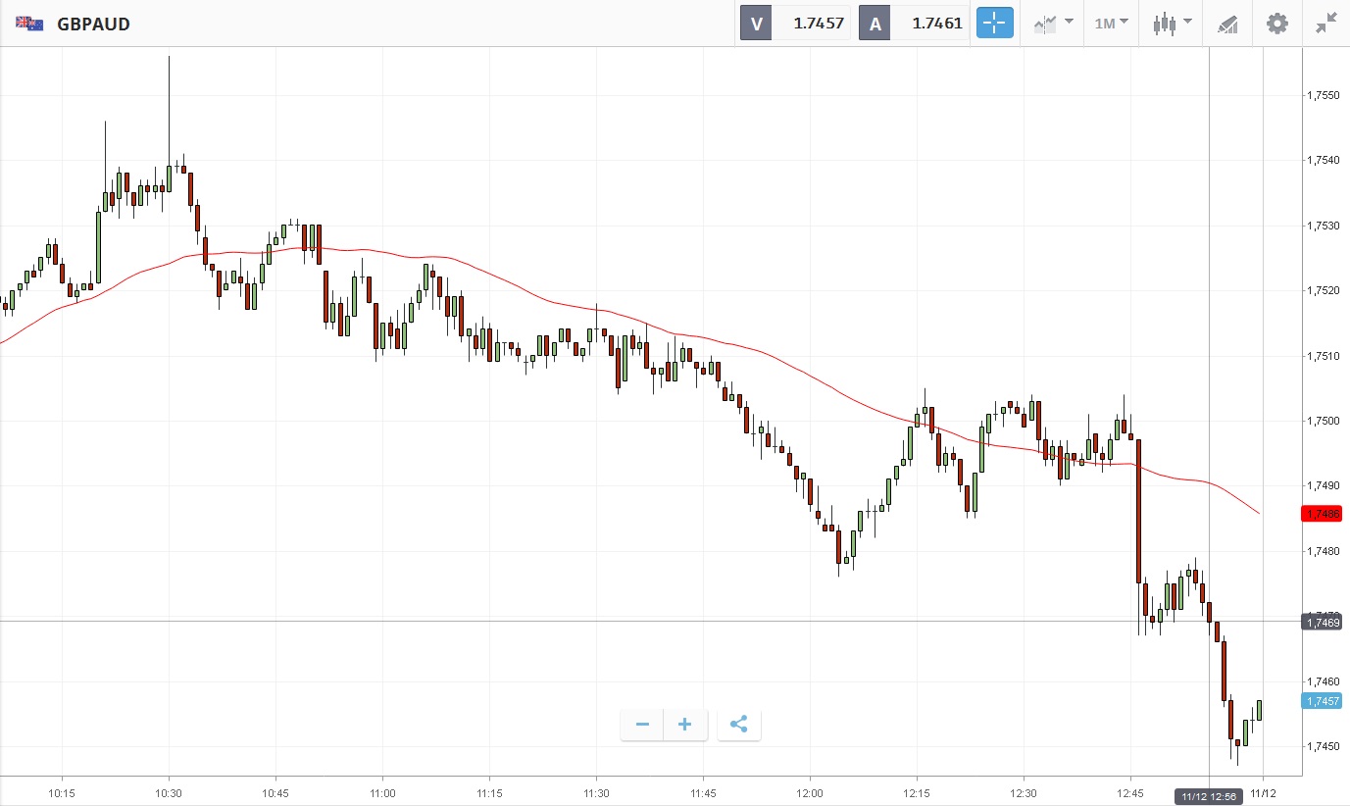This screenshot has height=806, width=1350.
Task: Open the compare/indicators chart dropdown
Action: point(1053,24)
